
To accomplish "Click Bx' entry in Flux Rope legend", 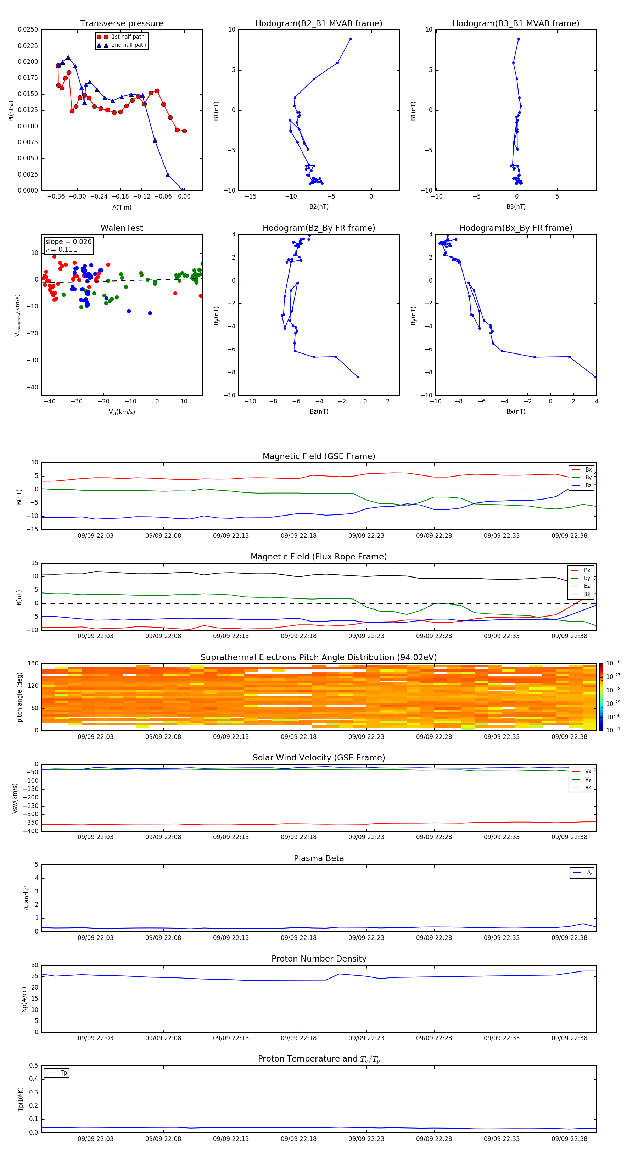I will pyautogui.click(x=581, y=570).
